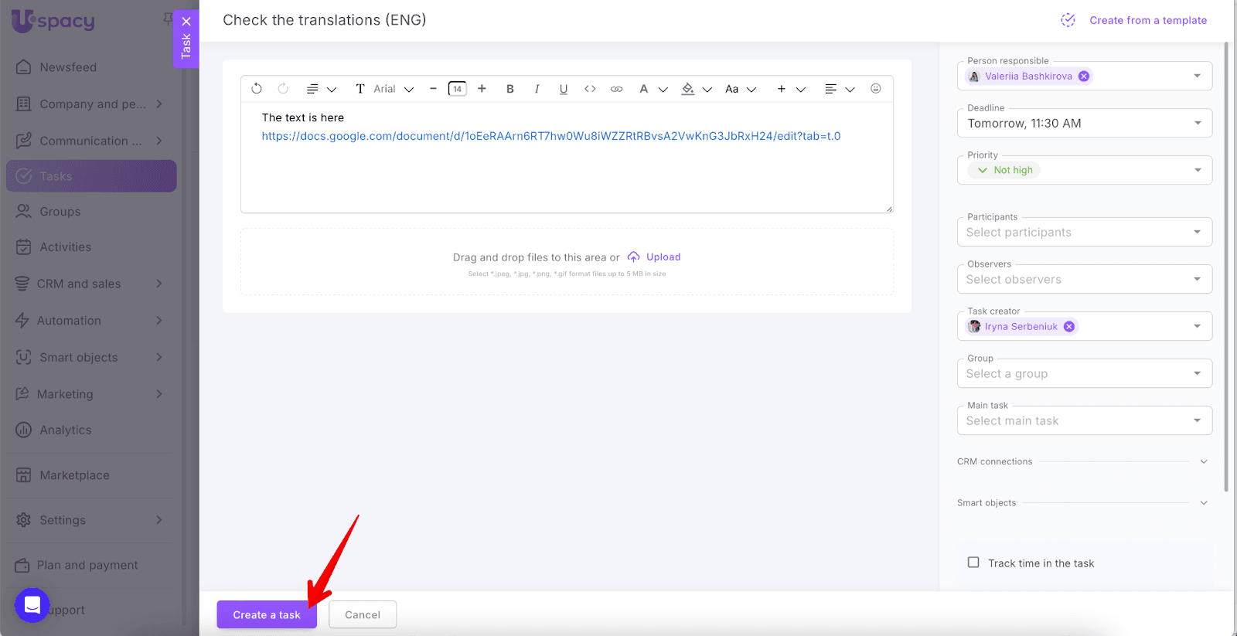Click the paragraph style lines icon
The image size is (1237, 636).
pos(312,89)
